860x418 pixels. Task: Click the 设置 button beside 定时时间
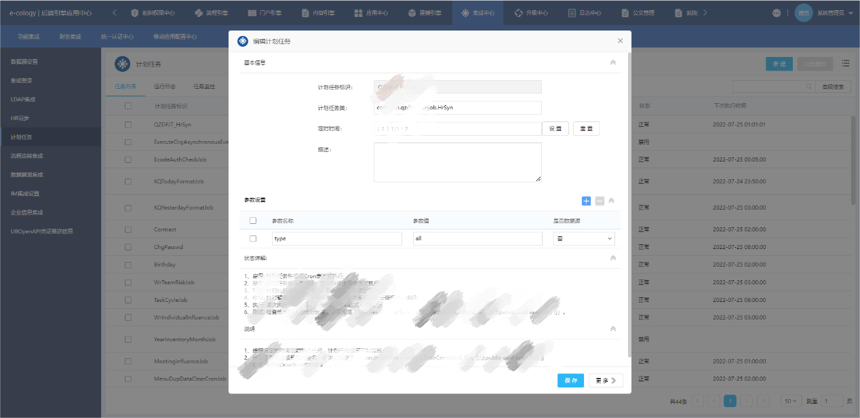(555, 129)
